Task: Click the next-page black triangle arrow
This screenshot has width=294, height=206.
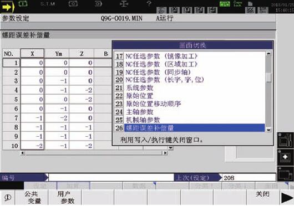Action: coord(287,198)
